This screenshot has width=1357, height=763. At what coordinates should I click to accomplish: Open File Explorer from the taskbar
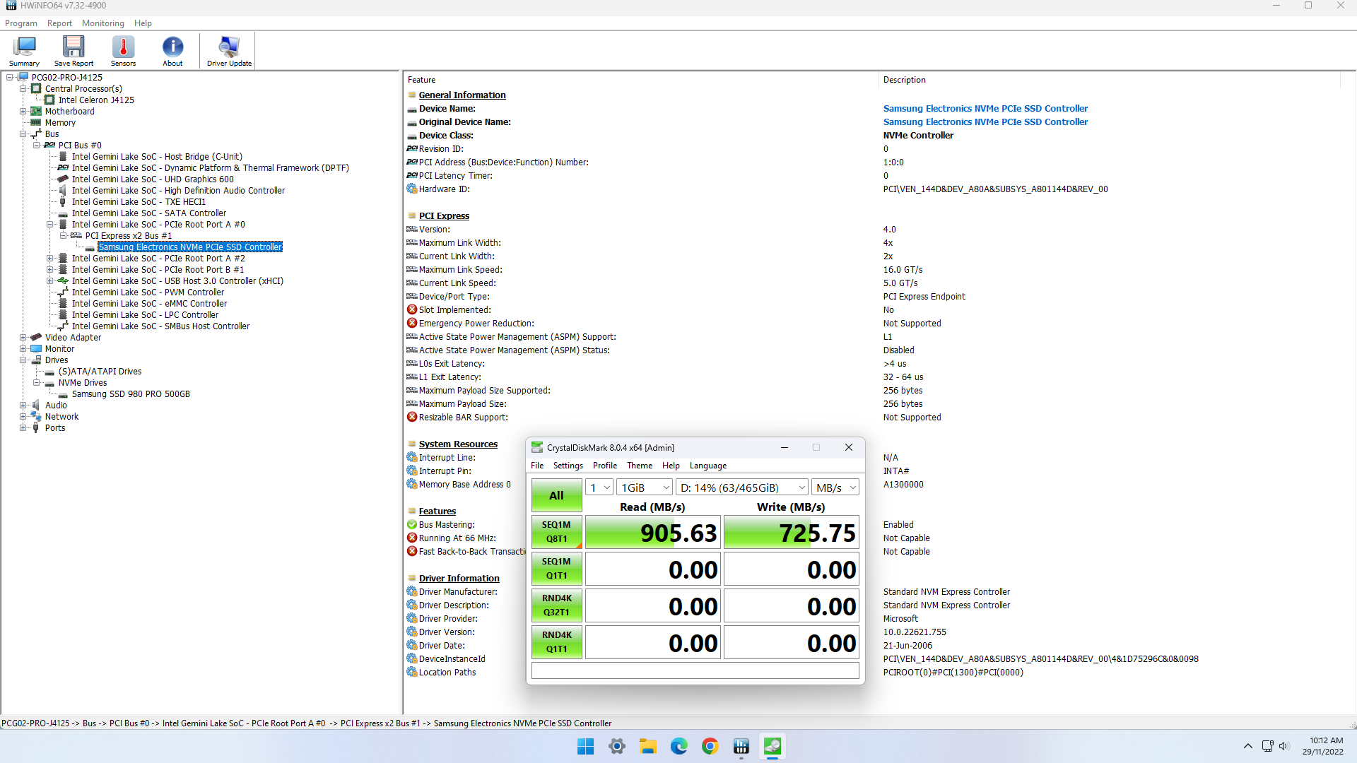click(x=647, y=746)
